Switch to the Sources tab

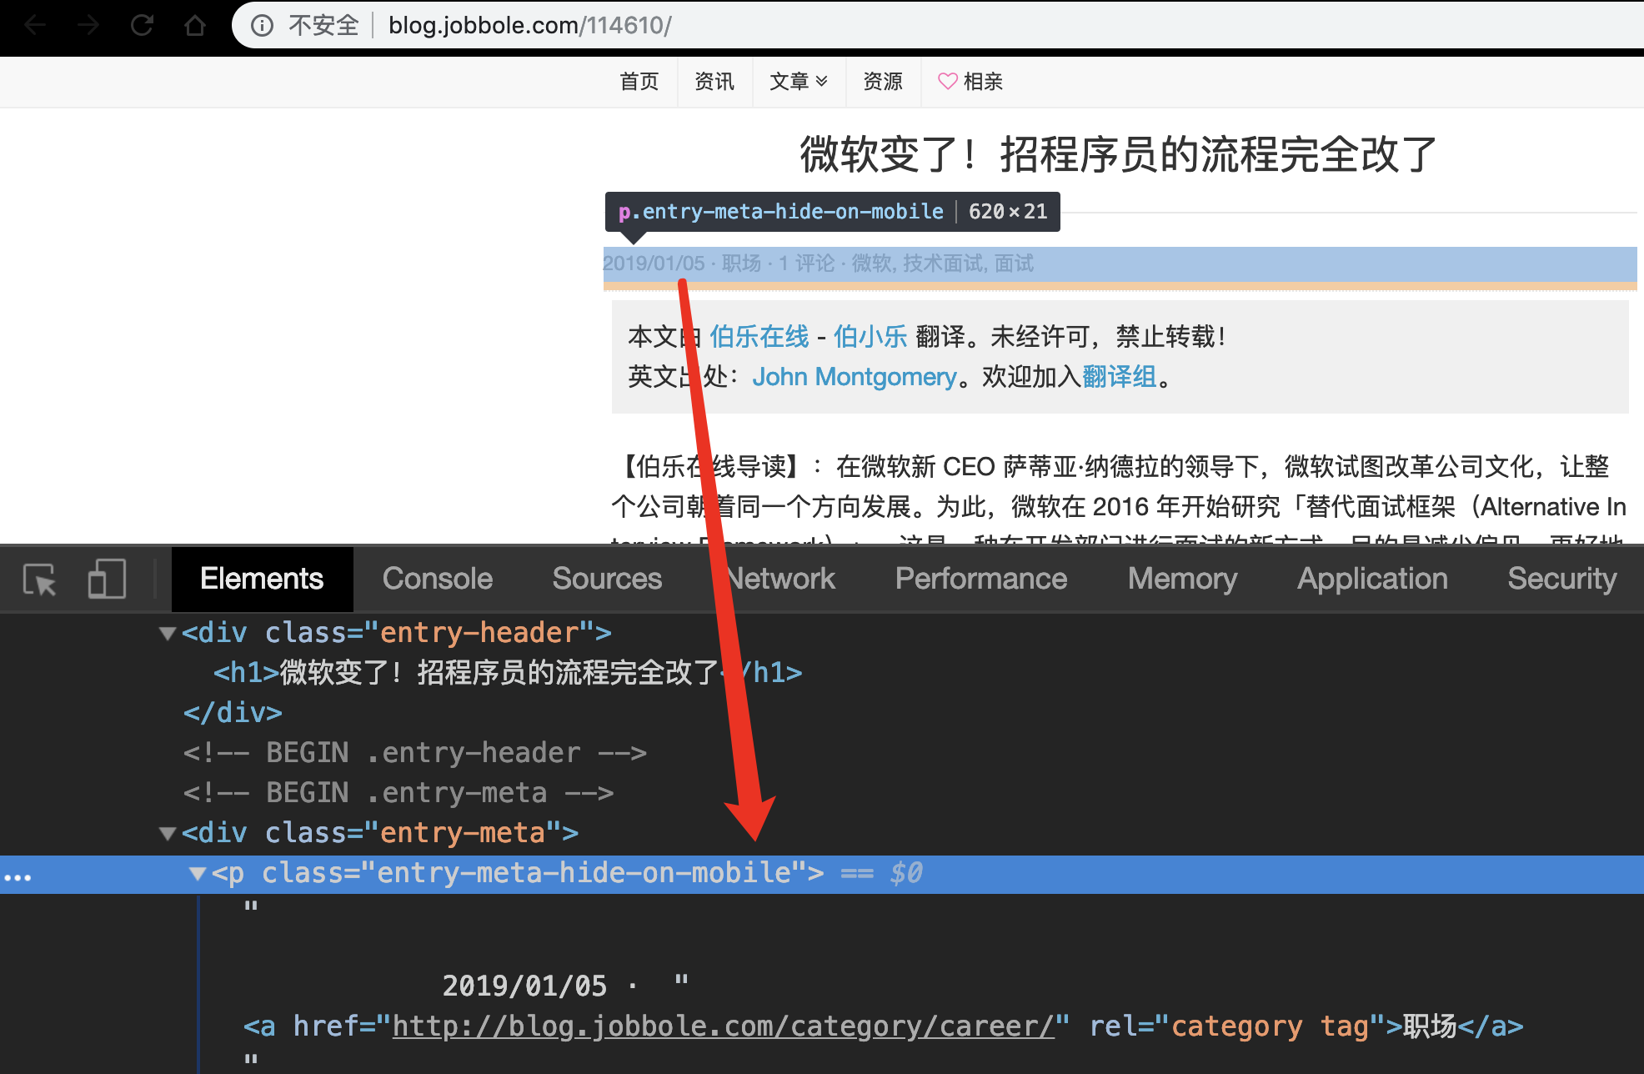coord(607,579)
